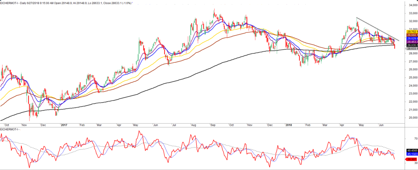Click the 21,000 price axis label
The width and height of the screenshot is (418, 170).
point(412,110)
